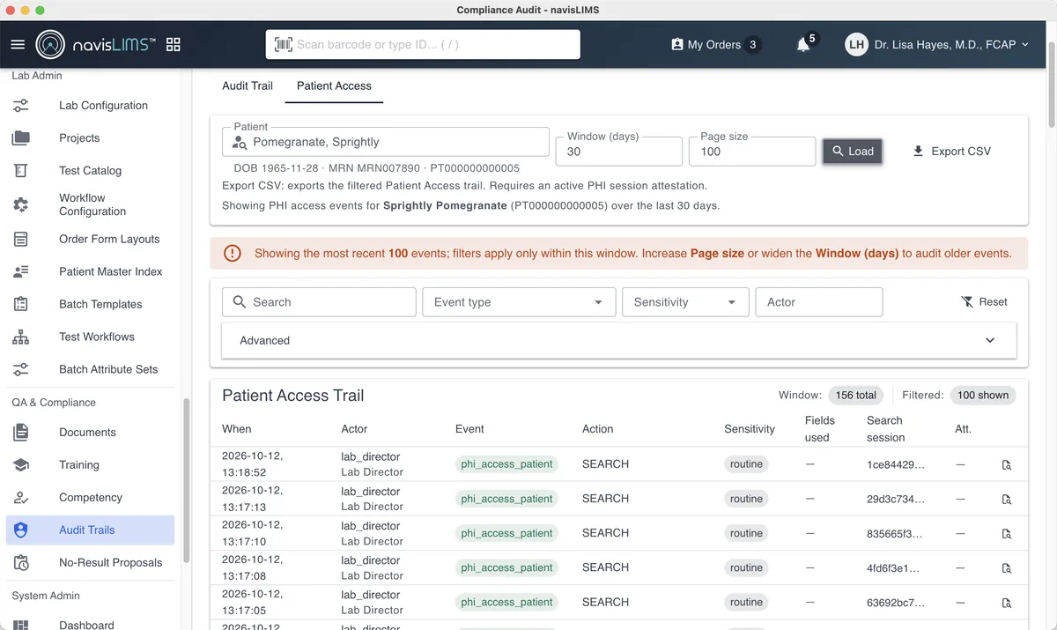The width and height of the screenshot is (1057, 630).
Task: Click the Patient input field
Action: tap(386, 143)
